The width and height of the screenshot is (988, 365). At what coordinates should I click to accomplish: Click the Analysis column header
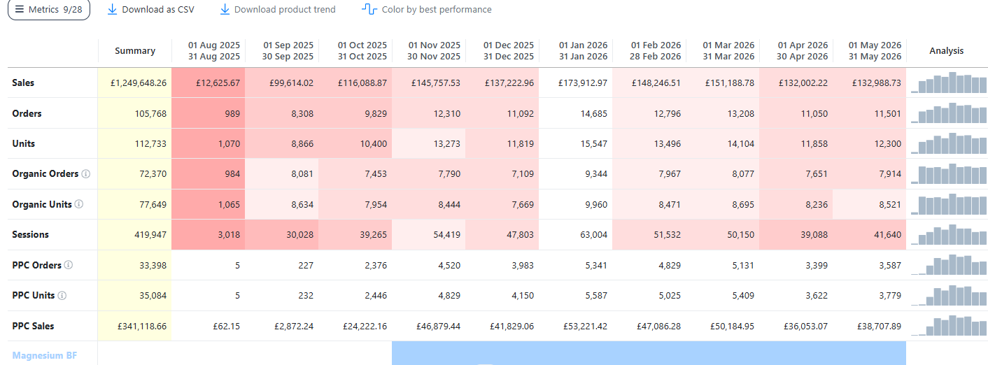946,50
